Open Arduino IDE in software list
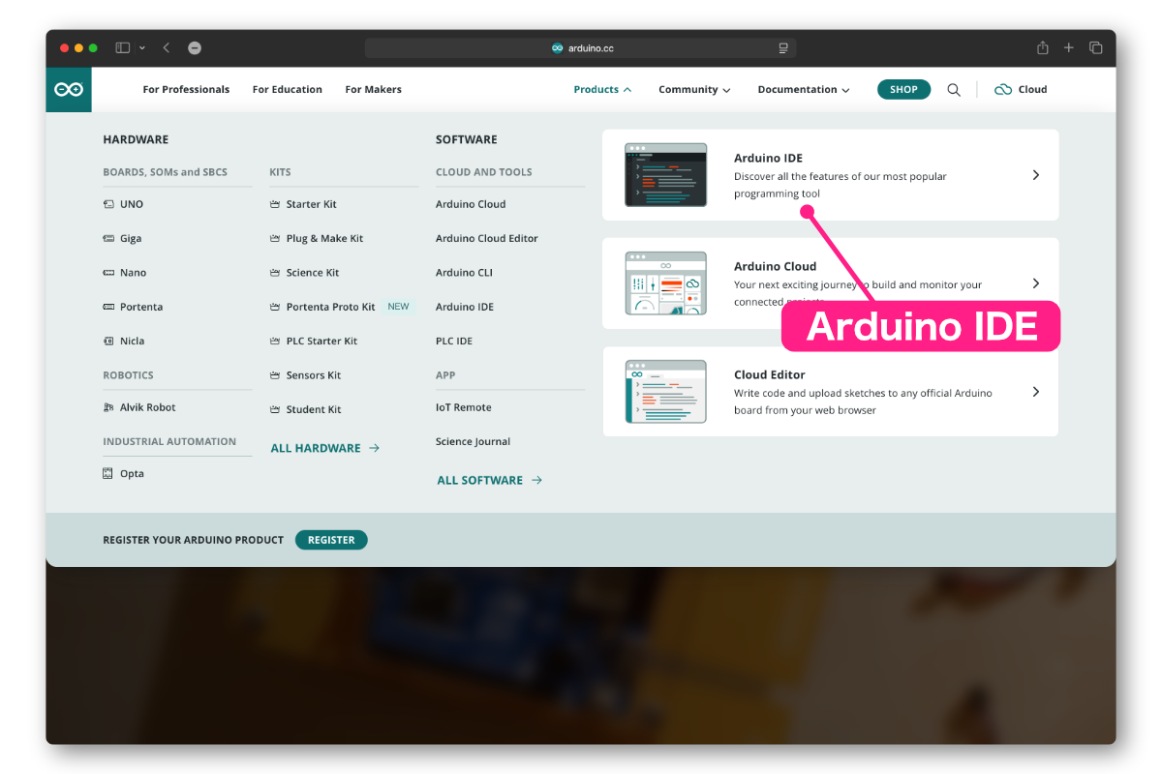The image size is (1162, 774). (x=465, y=307)
